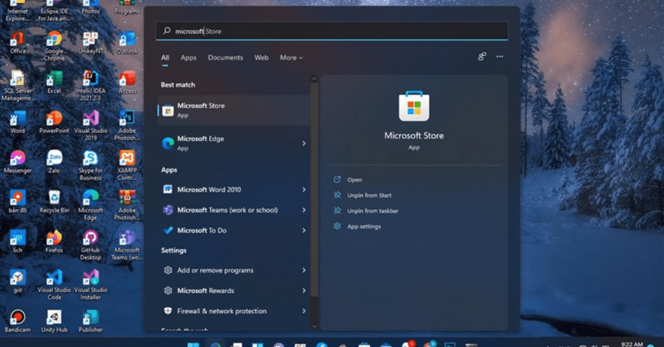Launch Google Chrome from the desktop

click(54, 45)
